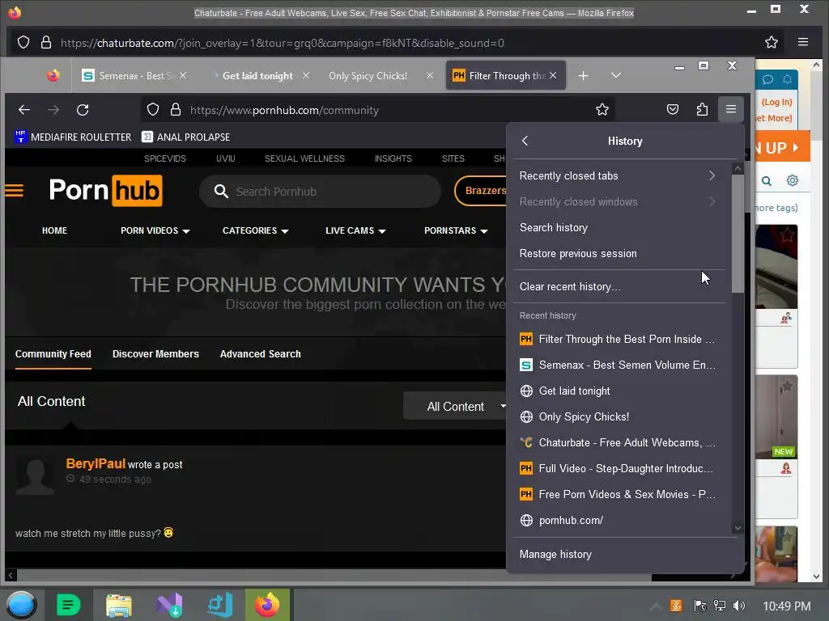The image size is (829, 621).
Task: Open the Semenax entry in Recent history
Action: tap(617, 365)
